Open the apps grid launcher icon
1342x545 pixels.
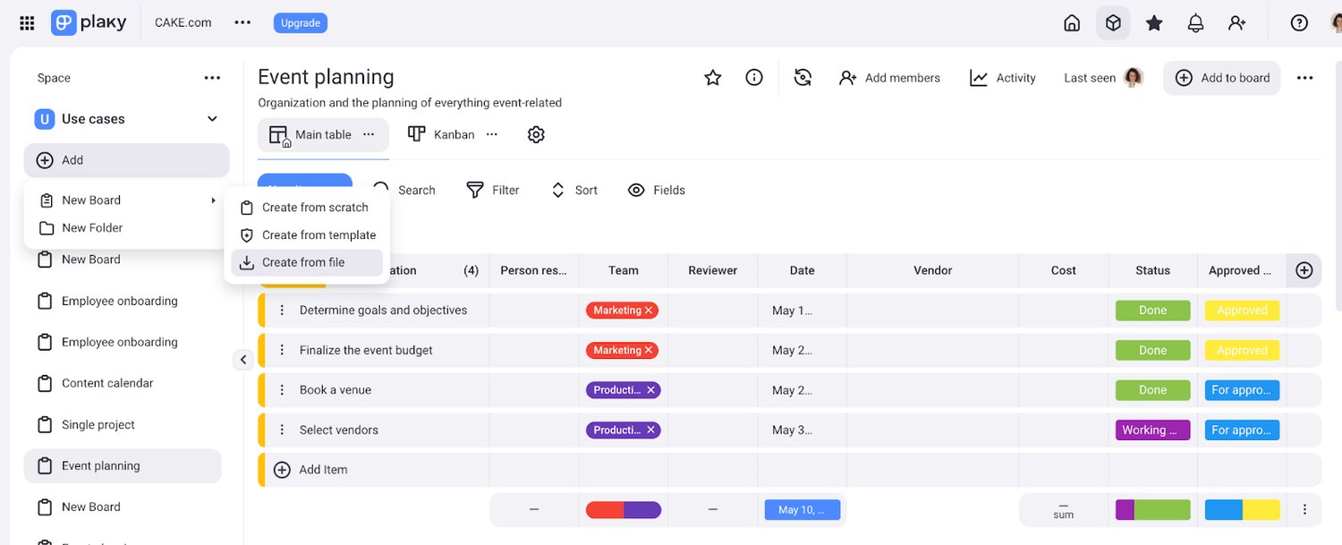point(27,23)
